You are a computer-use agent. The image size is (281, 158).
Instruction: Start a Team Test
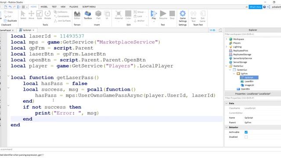click(x=193, y=14)
